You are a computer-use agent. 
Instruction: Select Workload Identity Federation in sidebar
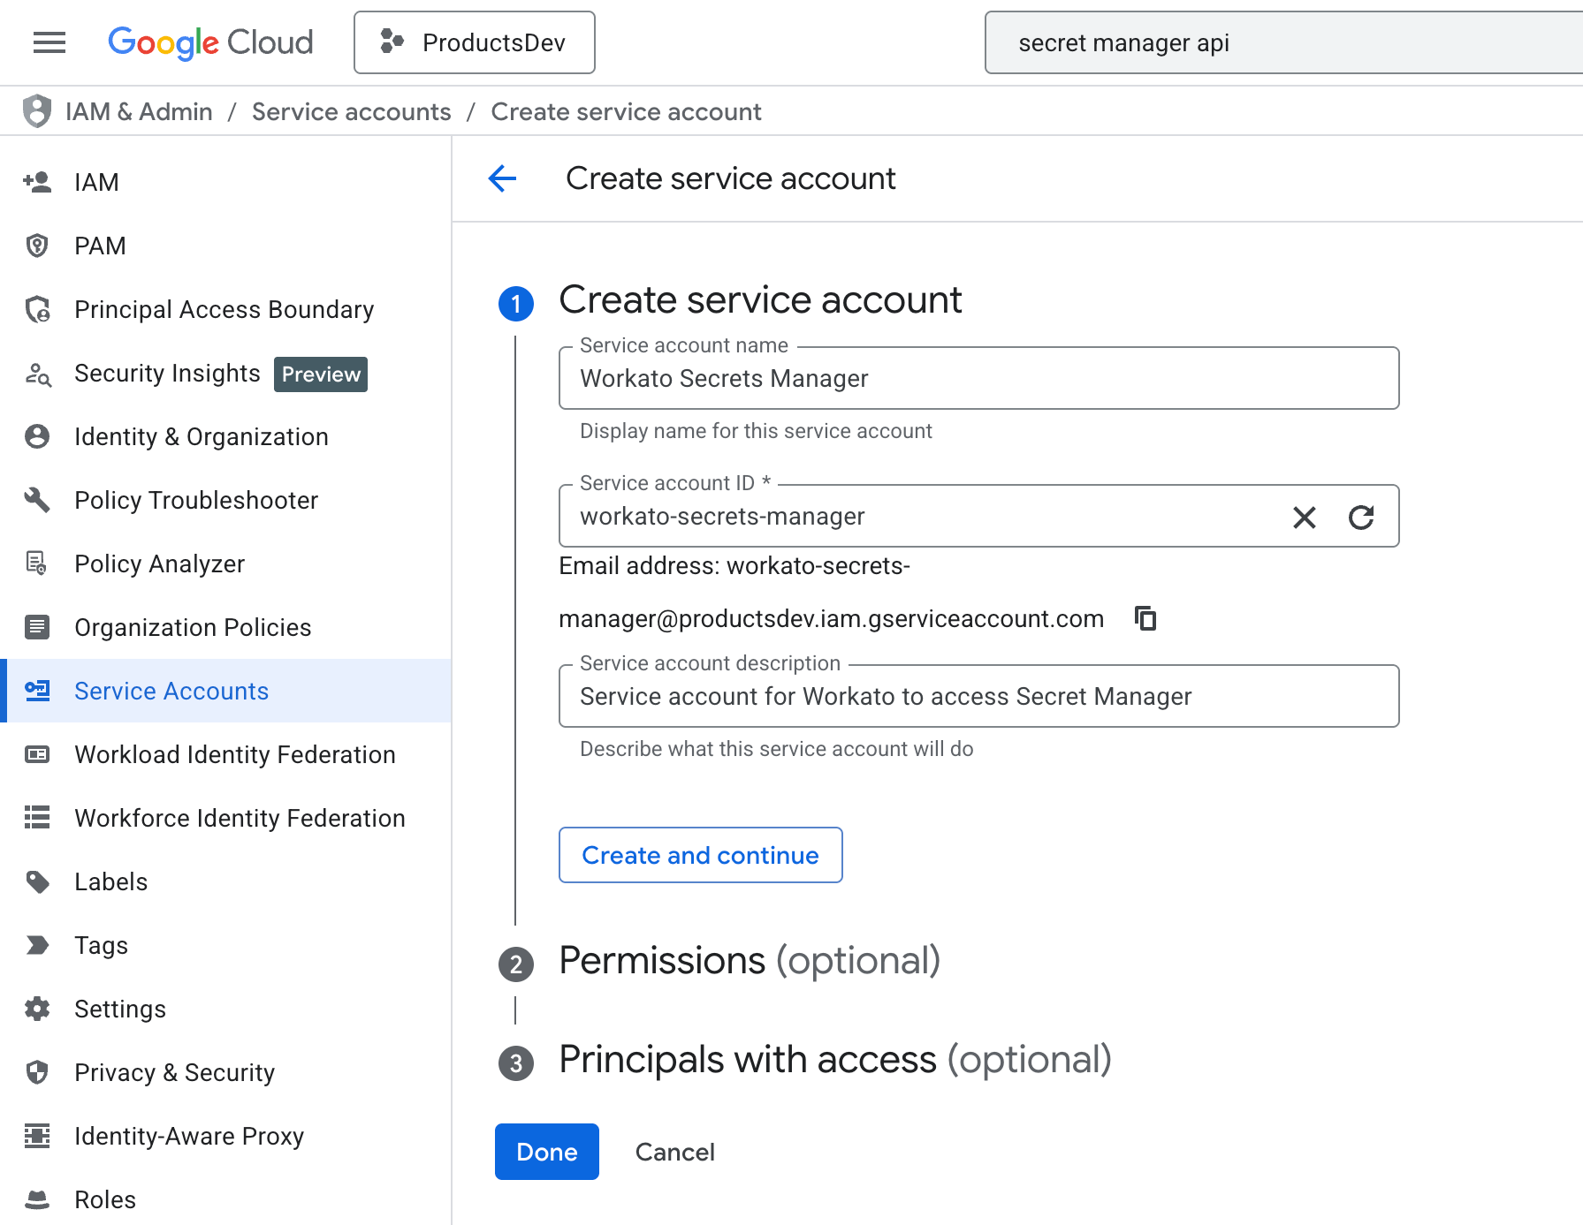point(234,754)
